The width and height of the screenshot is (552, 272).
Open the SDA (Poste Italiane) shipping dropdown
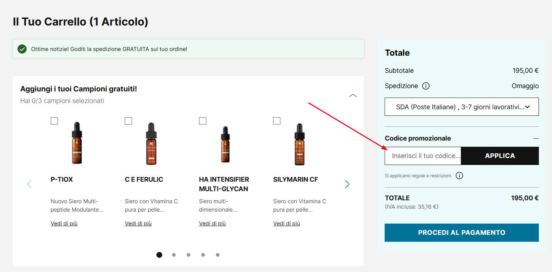[462, 107]
